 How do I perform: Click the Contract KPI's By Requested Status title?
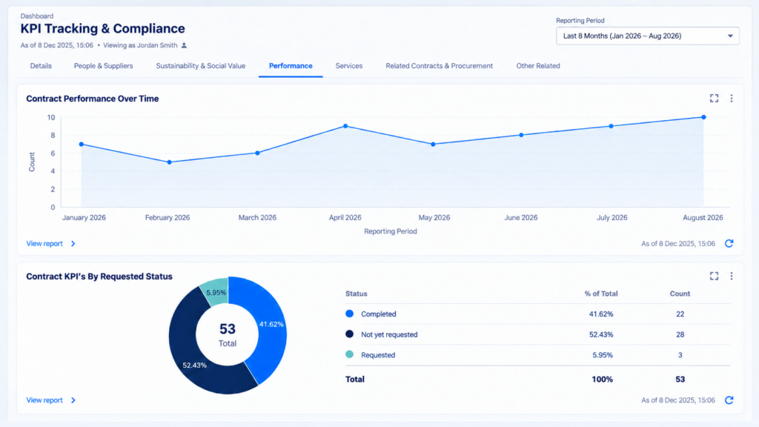pyautogui.click(x=99, y=277)
